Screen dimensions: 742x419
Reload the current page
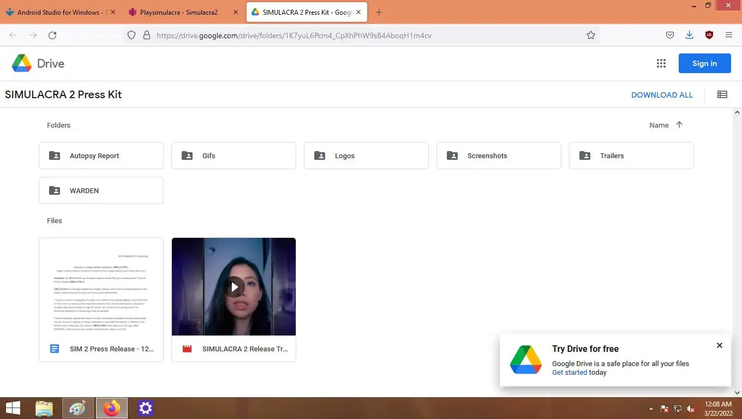[x=52, y=35]
